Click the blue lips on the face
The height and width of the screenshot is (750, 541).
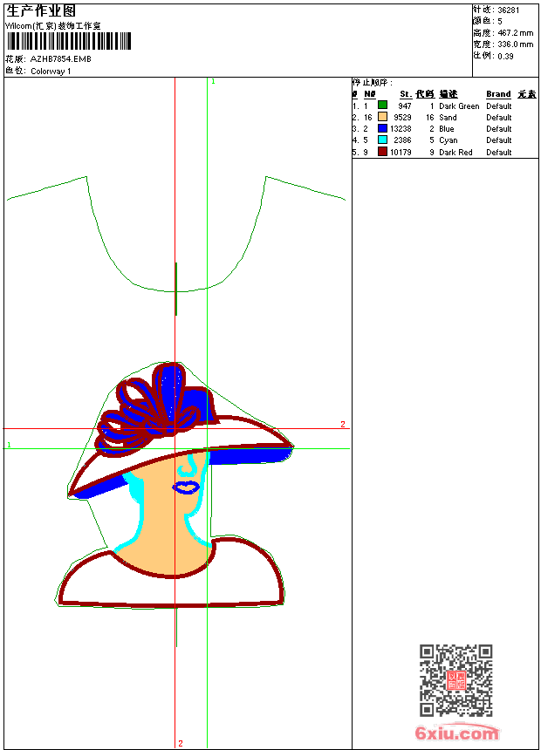(186, 487)
